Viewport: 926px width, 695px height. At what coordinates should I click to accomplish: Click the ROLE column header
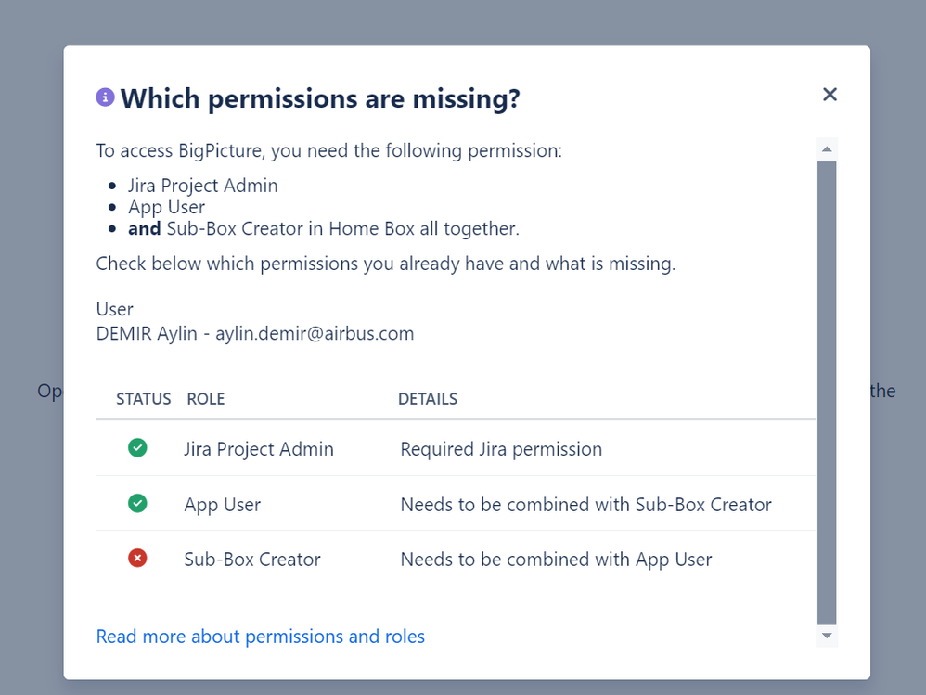tap(205, 399)
